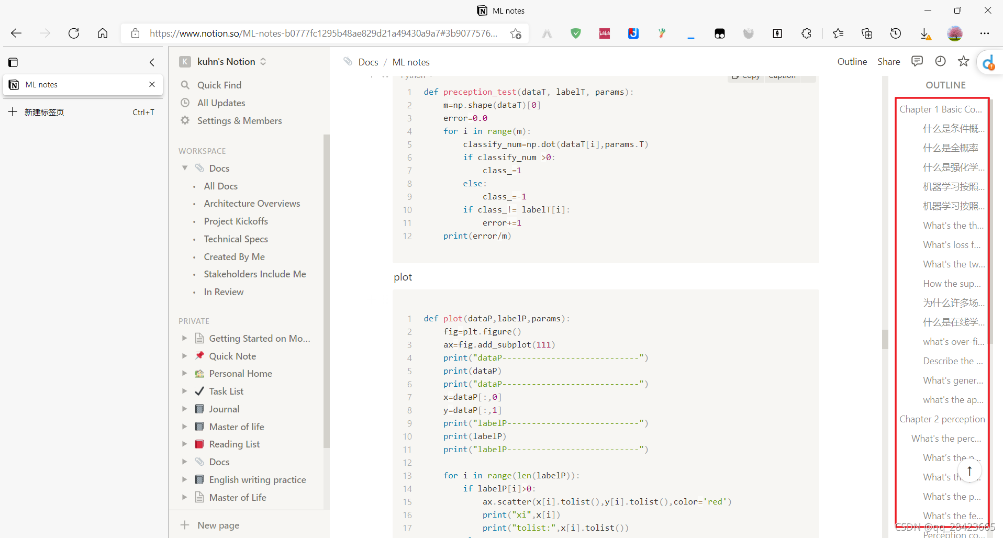Open the browser extensions puzzle menu

[806, 33]
